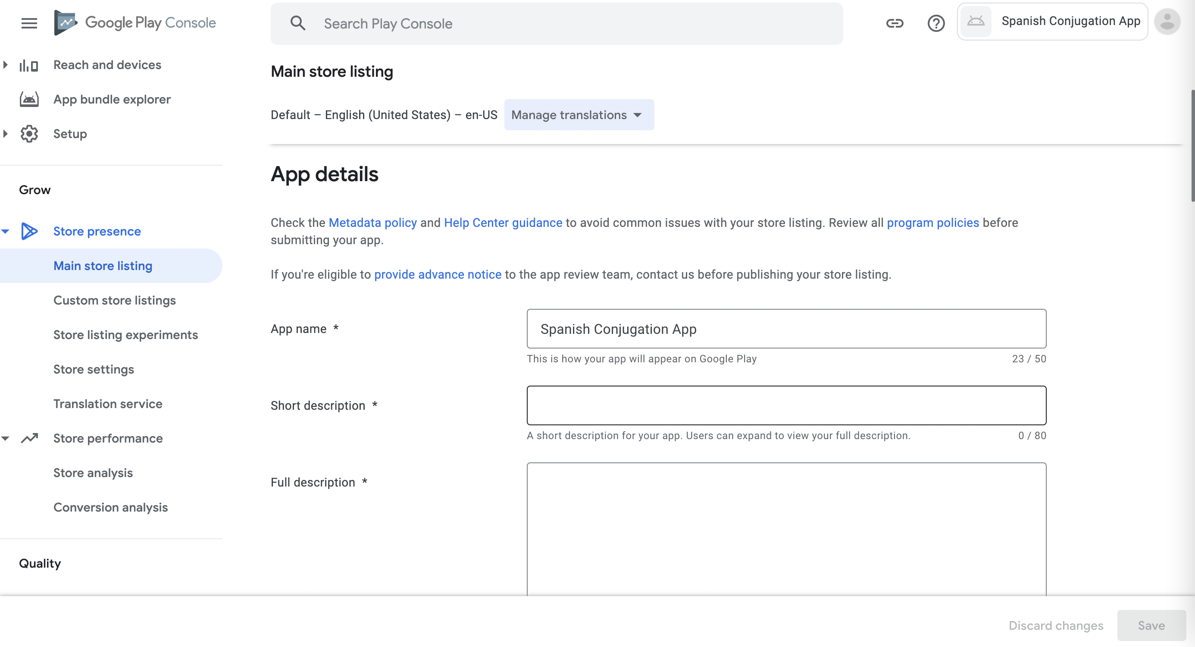This screenshot has width=1195, height=647.
Task: Click the 'App name *' label
Action: click(x=305, y=329)
